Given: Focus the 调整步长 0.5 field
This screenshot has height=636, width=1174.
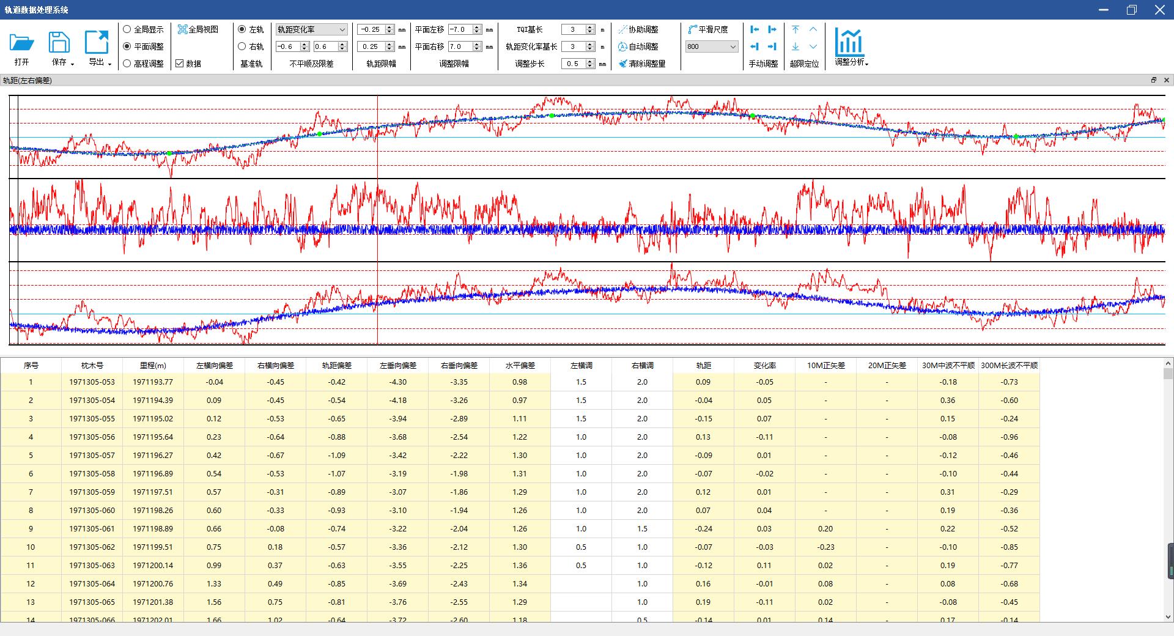Looking at the screenshot, I should [573, 64].
